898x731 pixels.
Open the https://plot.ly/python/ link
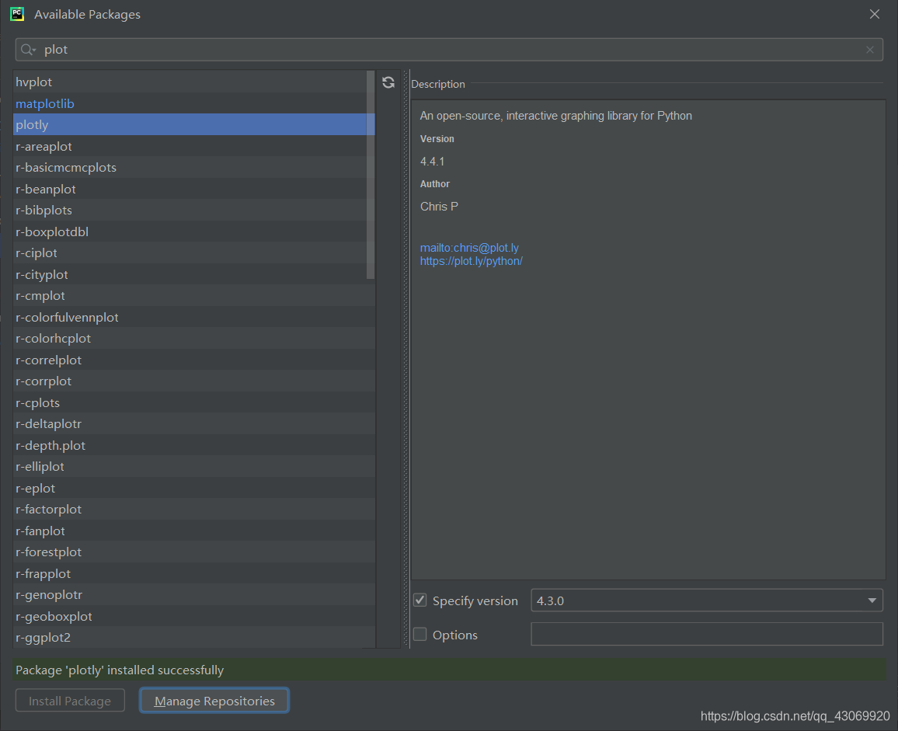(x=471, y=261)
